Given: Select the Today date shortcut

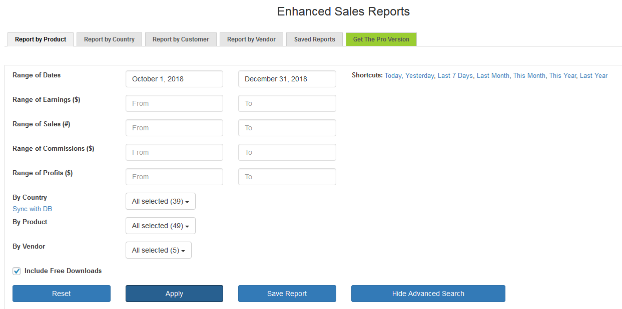Looking at the screenshot, I should coord(393,76).
